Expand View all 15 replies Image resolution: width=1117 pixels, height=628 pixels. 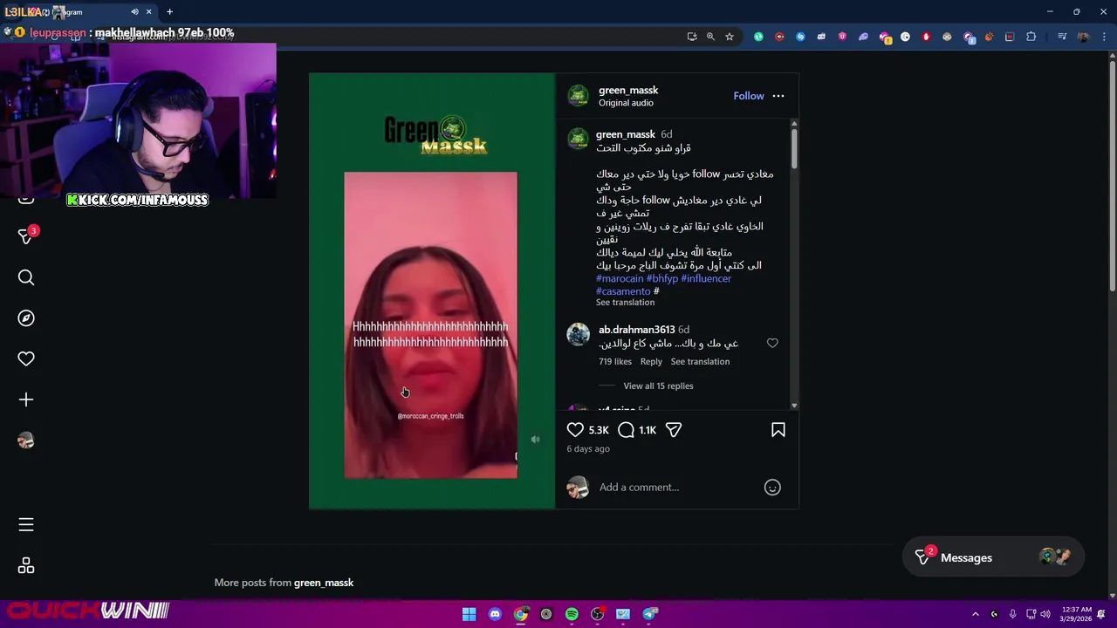point(658,386)
